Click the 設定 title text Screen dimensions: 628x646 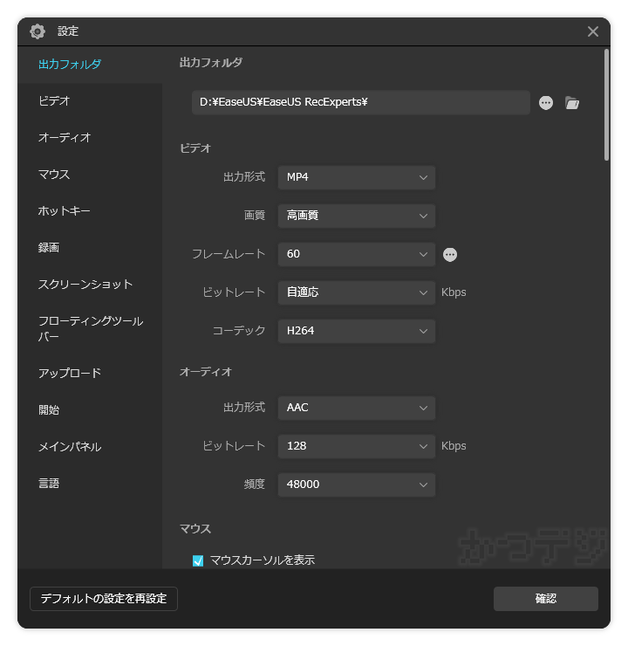(x=68, y=31)
